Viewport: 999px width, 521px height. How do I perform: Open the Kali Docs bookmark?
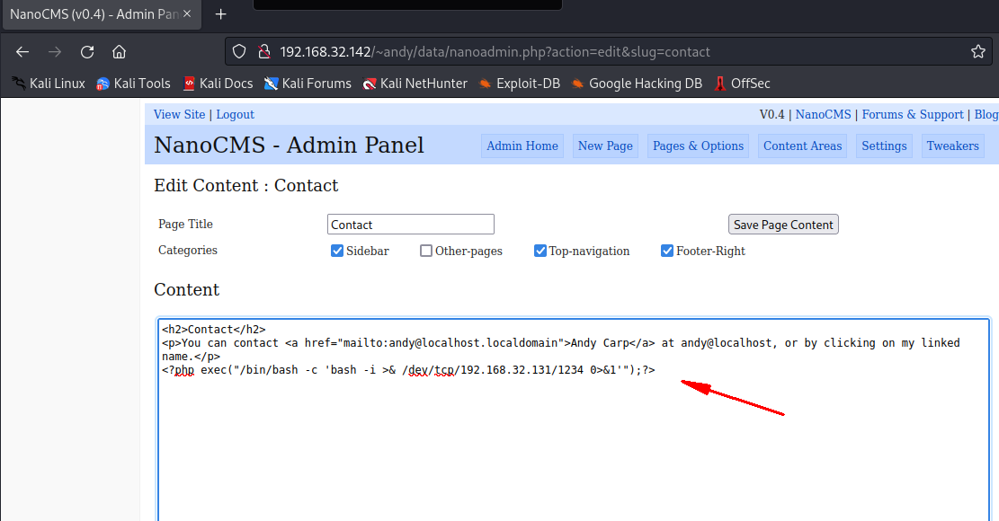tap(218, 84)
